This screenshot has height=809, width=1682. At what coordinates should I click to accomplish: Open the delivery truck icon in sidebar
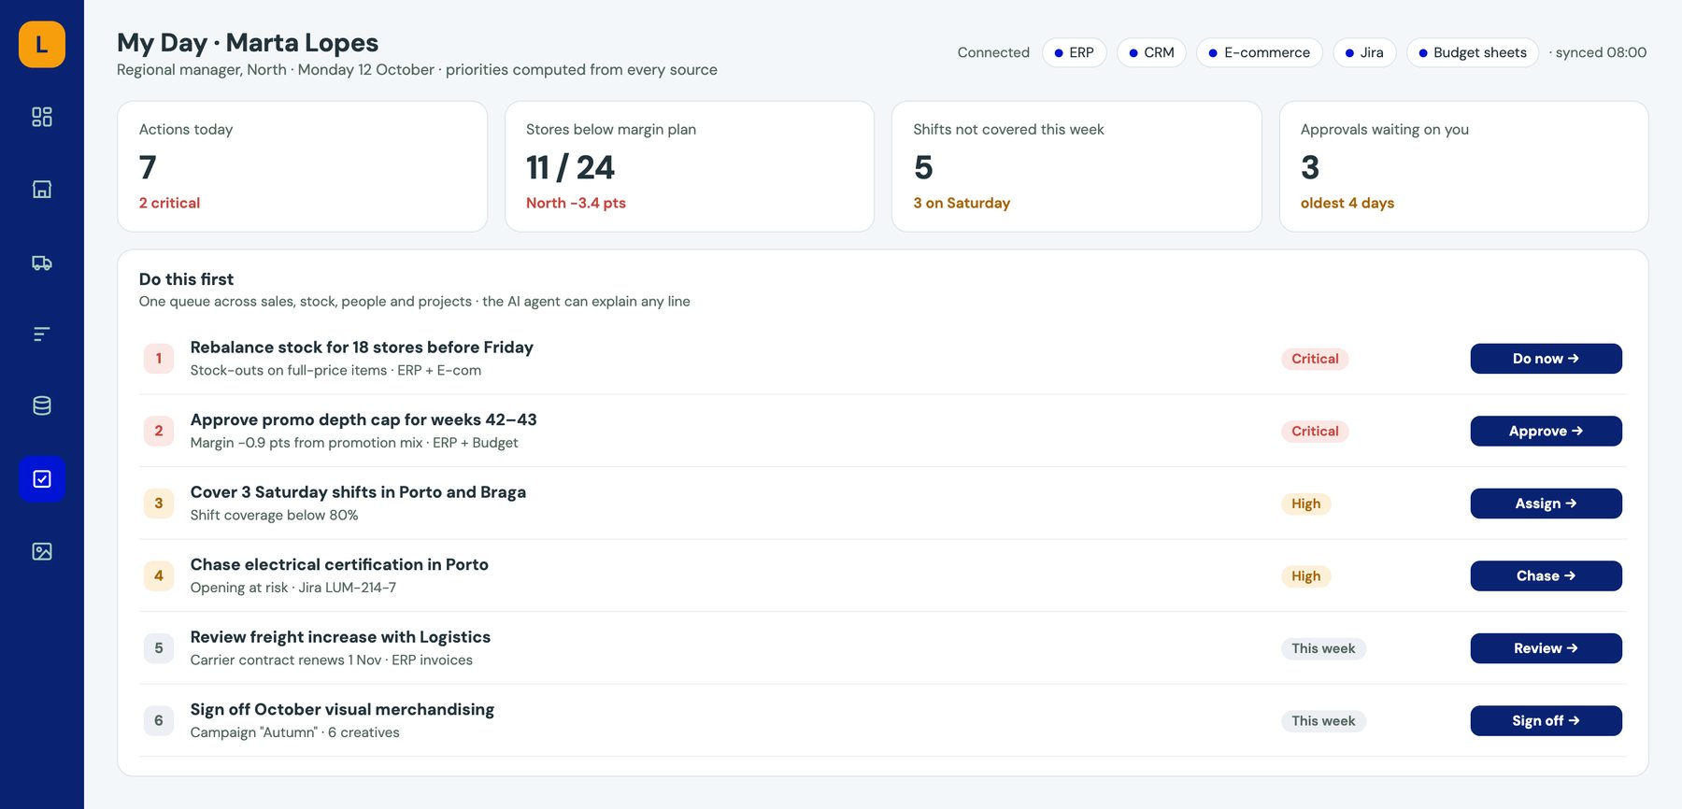pyautogui.click(x=42, y=263)
